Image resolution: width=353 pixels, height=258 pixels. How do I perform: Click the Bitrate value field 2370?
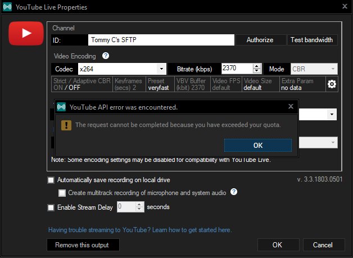237,69
